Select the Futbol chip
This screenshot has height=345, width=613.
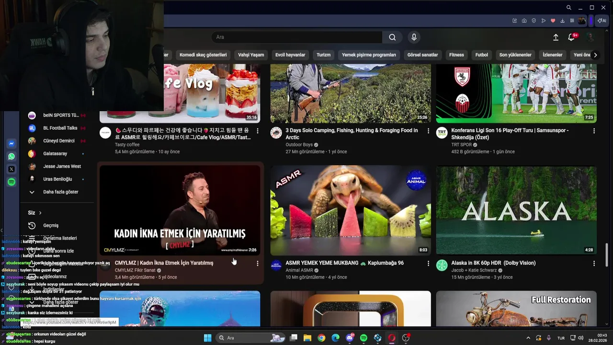(481, 55)
